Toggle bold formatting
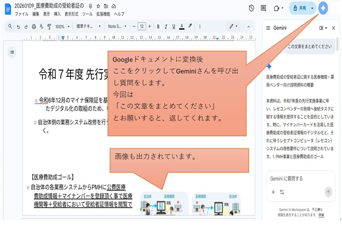This screenshot has height=226, width=342. pyautogui.click(x=158, y=26)
